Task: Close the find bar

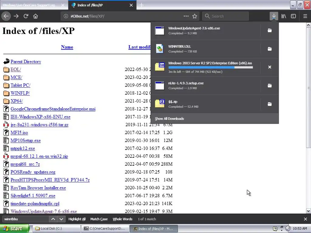Action: tap(306, 219)
